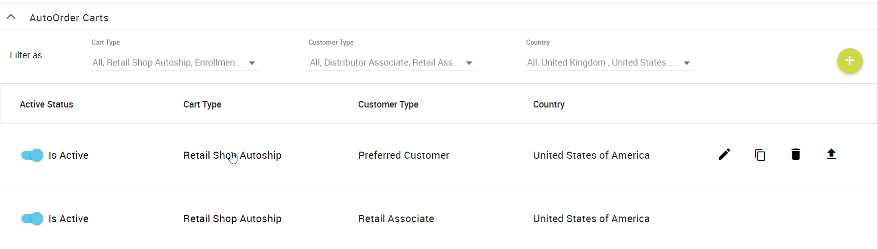878x249 pixels.
Task: Toggle Is Active switch for Preferred Customer row
Action: click(32, 155)
